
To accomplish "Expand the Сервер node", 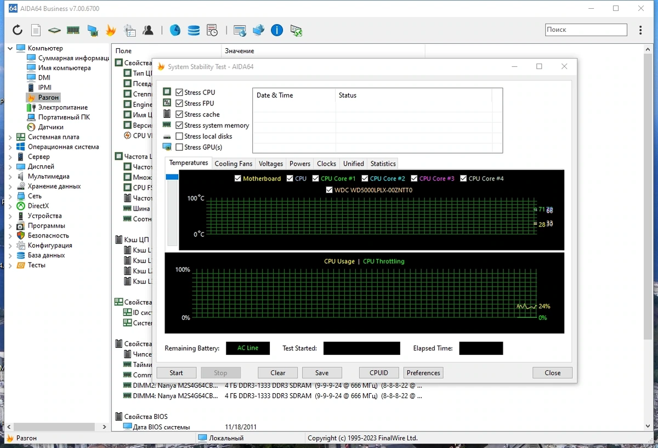I will pyautogui.click(x=10, y=157).
